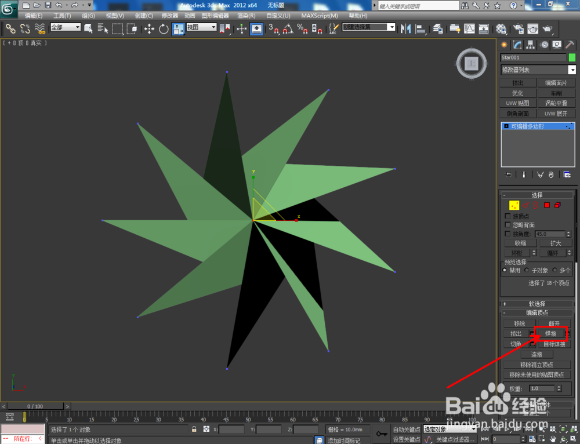Select Vertex sub-object level icon
This screenshot has height=444, width=580.
514,205
